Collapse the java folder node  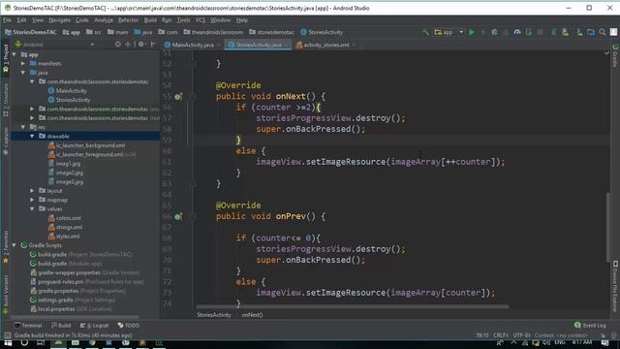pyautogui.click(x=23, y=73)
